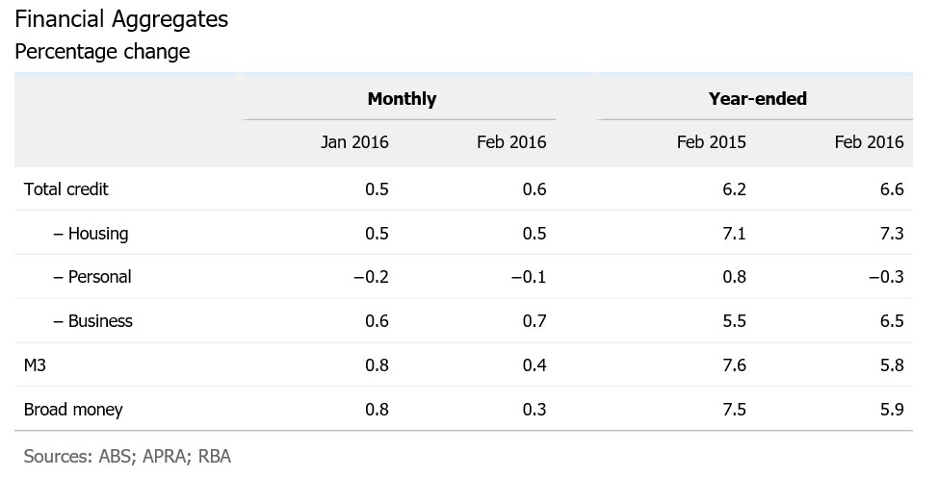Click Personal Jan 2016 value −0.2
939x477 pixels.
[370, 278]
